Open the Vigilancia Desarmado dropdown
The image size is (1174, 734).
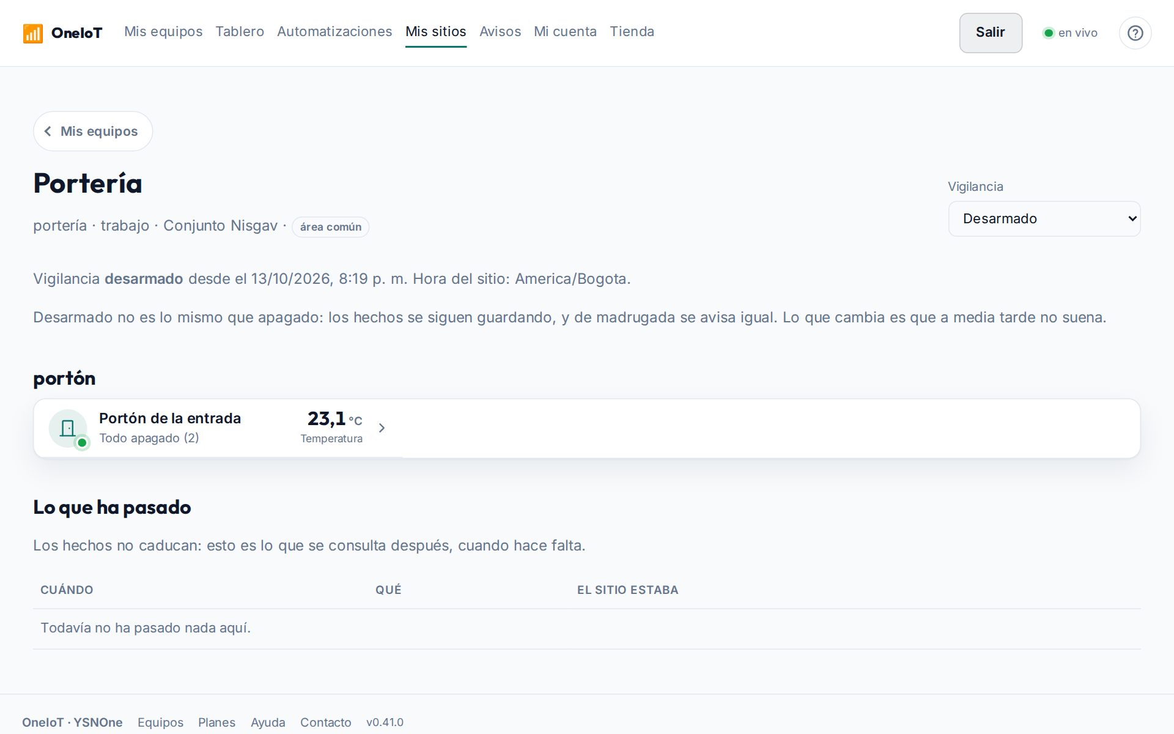1044,219
